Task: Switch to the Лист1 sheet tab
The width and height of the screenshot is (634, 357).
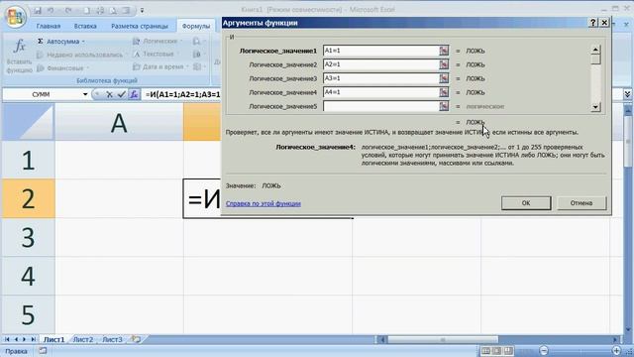Action: [54, 339]
